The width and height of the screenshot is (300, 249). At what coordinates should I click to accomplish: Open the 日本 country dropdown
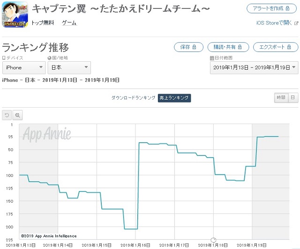point(69,67)
